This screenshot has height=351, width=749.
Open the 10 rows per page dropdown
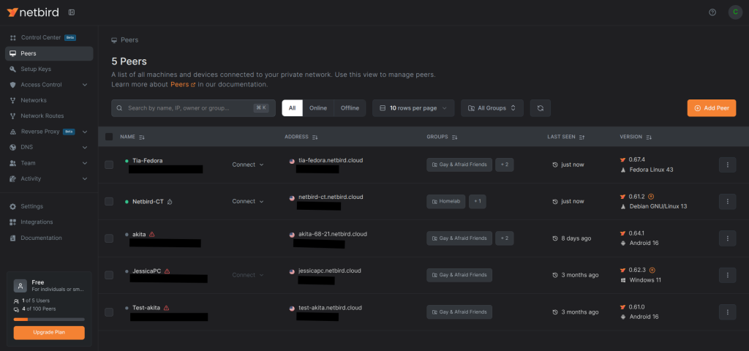pyautogui.click(x=413, y=108)
